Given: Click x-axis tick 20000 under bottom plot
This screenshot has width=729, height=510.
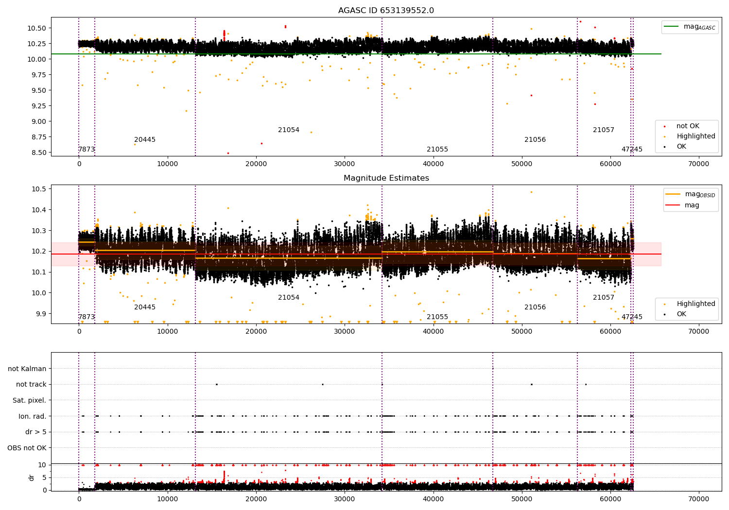Looking at the screenshot, I should coord(256,498).
